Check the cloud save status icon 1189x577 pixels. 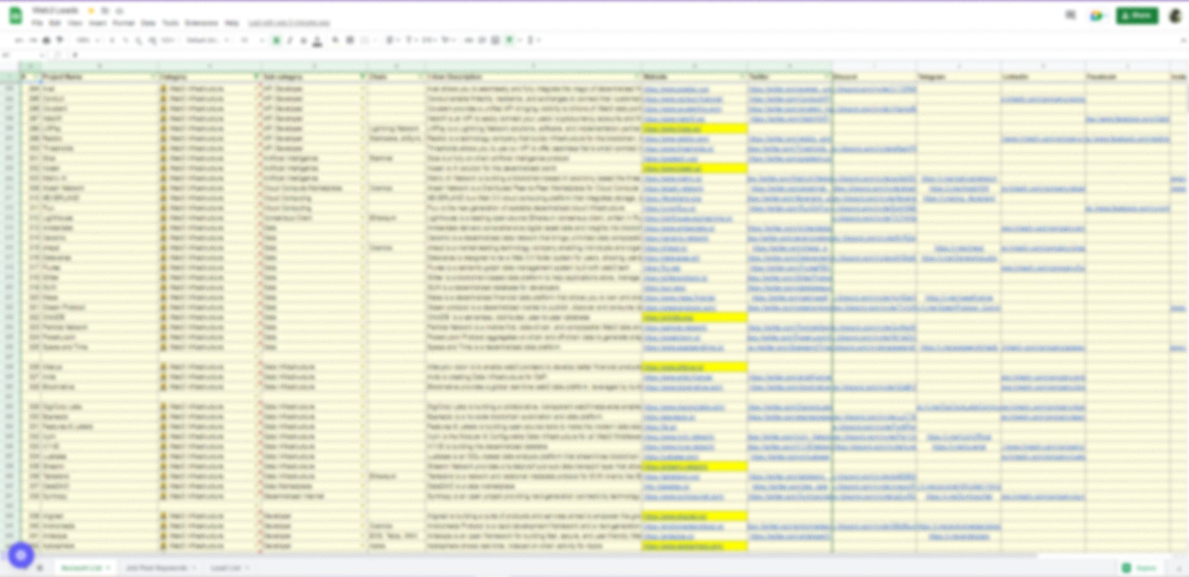point(119,11)
